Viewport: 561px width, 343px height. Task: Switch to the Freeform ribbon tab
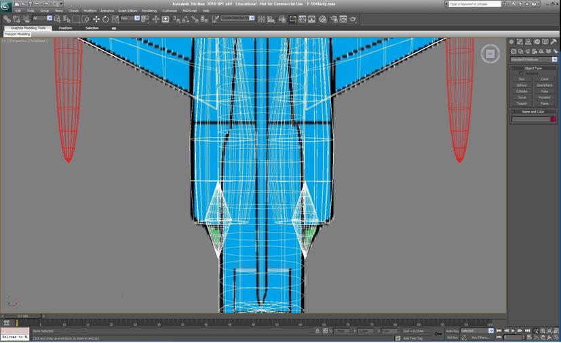tap(66, 28)
